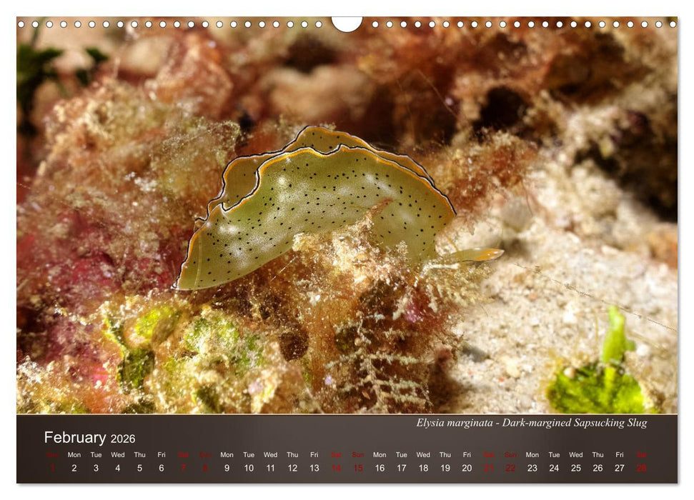Select the first red Sun header
Viewport: 694px width, 500px height.
coord(51,454)
